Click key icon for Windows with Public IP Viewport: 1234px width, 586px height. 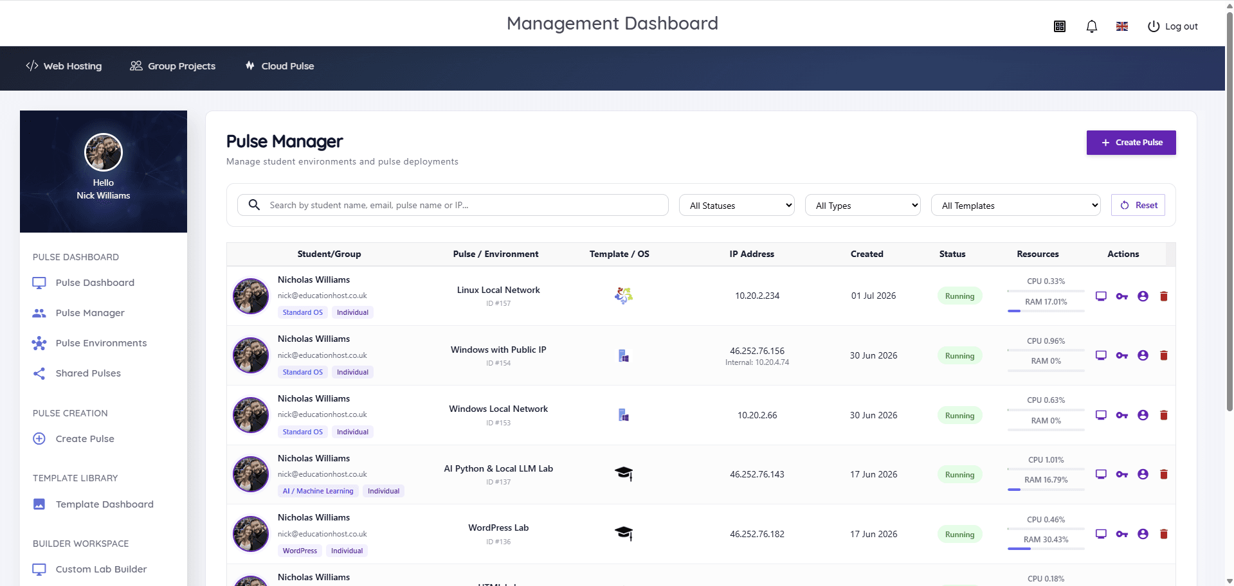(1122, 355)
